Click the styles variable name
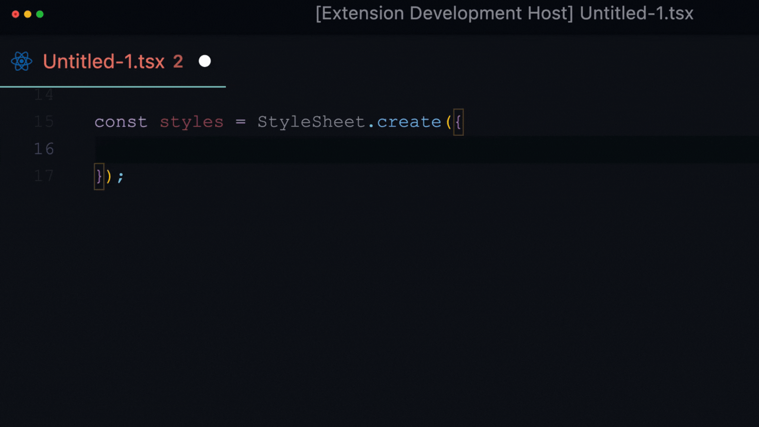Screen dimensions: 759x427 (x=191, y=122)
